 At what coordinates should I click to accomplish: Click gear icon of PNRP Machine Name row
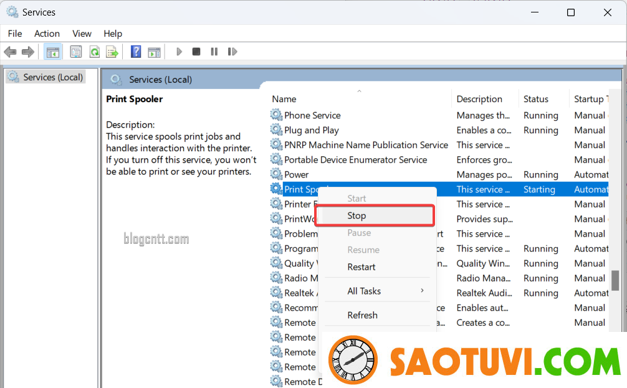click(x=276, y=144)
